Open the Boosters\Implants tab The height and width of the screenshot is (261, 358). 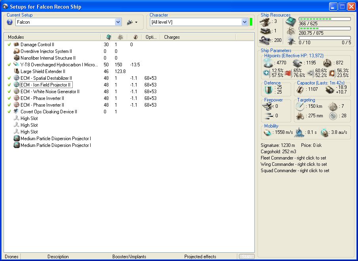[x=129, y=257]
